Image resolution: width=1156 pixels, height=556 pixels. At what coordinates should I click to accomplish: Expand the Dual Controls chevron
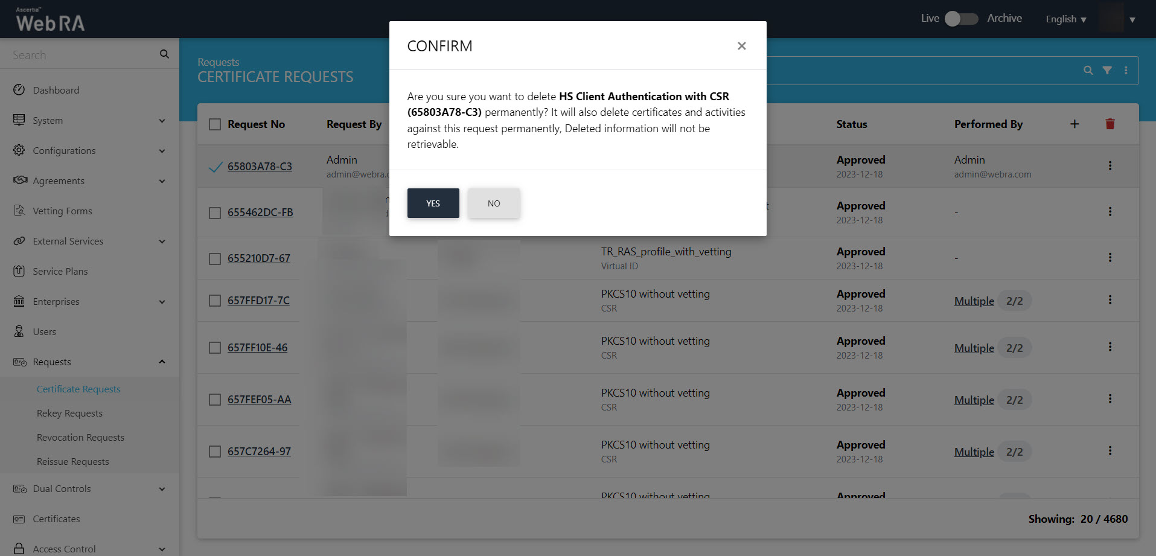tap(162, 489)
